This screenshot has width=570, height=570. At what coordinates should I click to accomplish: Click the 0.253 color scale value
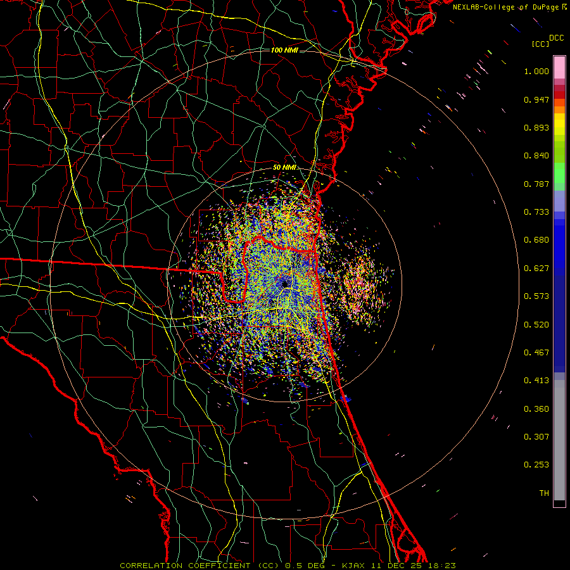536,465
